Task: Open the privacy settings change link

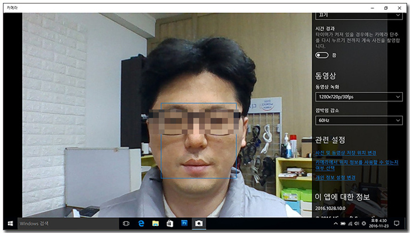Action: [335, 178]
